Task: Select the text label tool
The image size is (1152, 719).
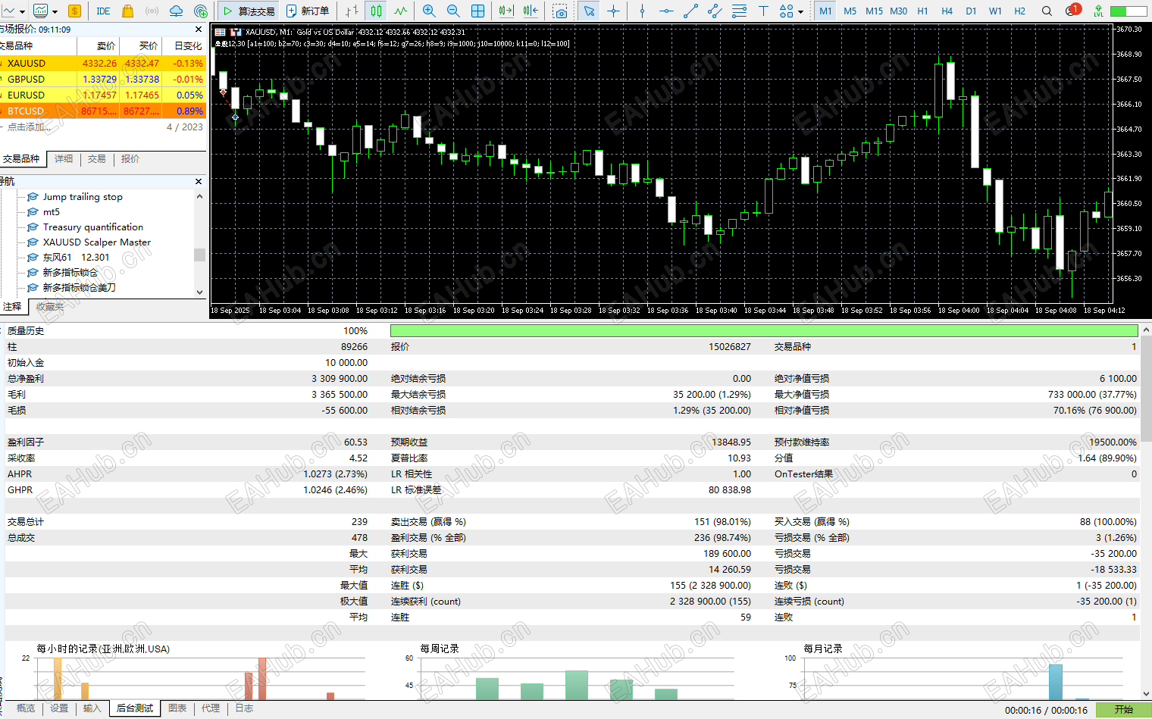Action: (x=763, y=11)
